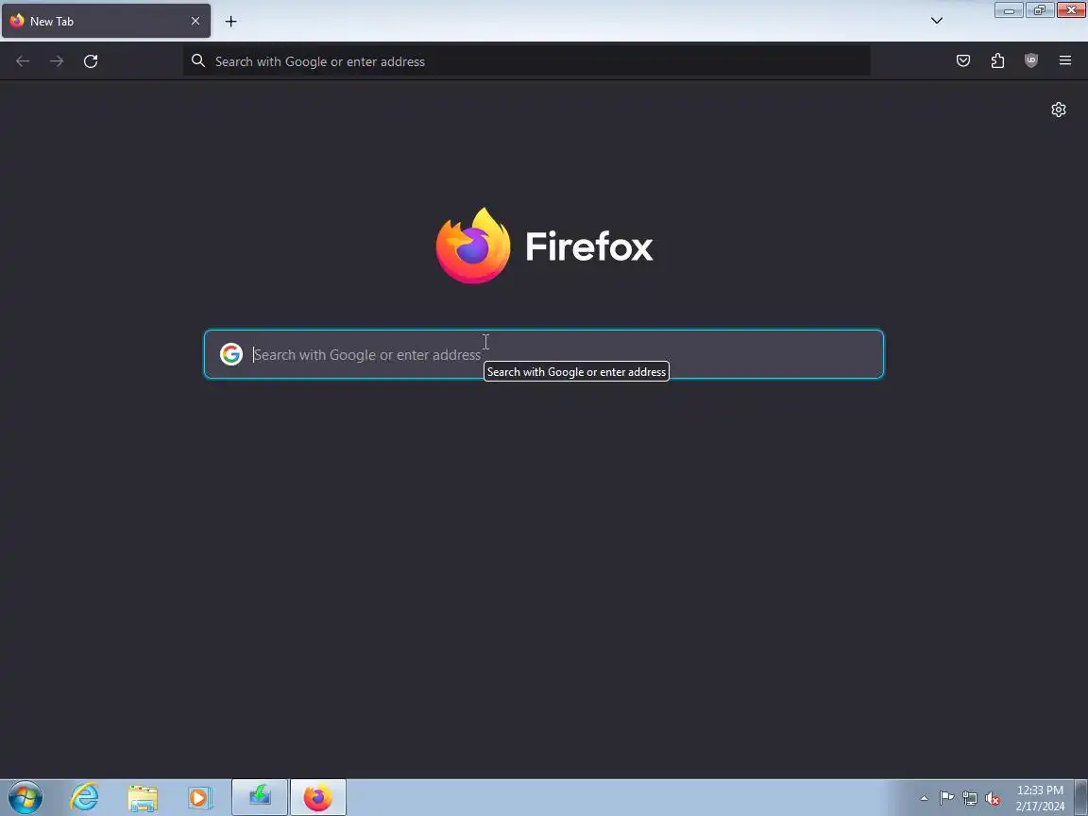Close the Firefox window

coord(1071,10)
